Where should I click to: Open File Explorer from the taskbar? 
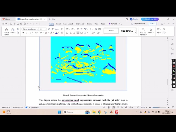coord(94,112)
